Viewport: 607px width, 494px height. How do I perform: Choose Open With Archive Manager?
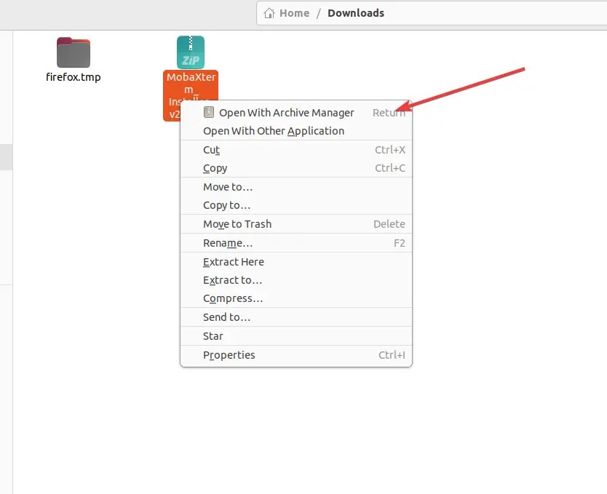pyautogui.click(x=296, y=113)
